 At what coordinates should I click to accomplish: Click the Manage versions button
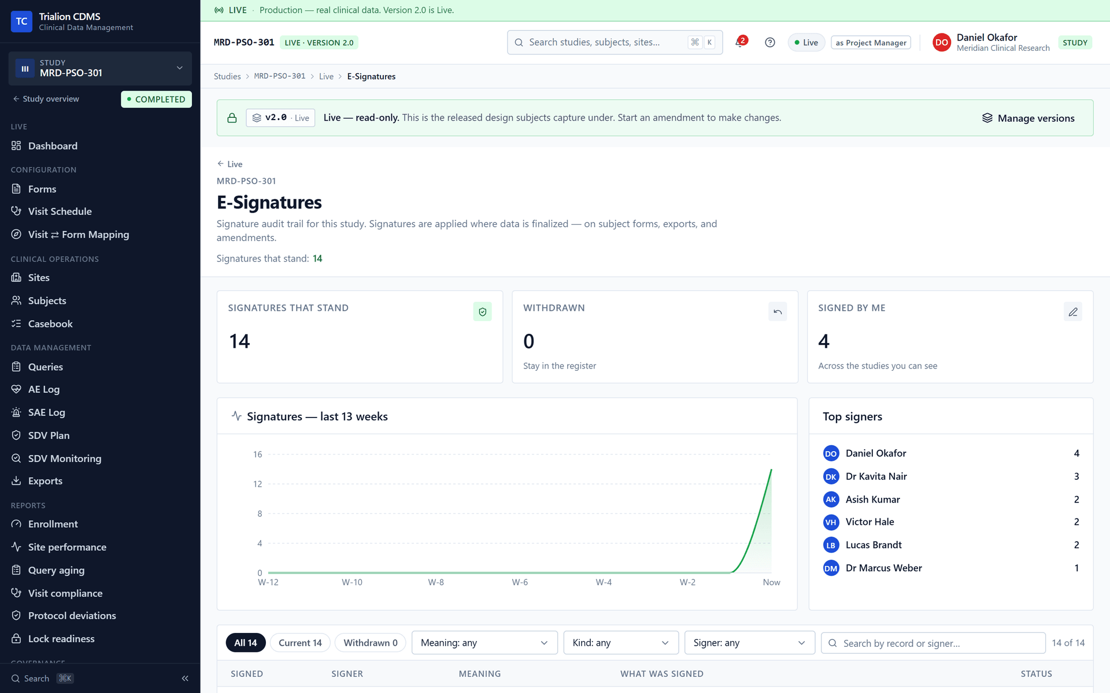[1028, 118]
